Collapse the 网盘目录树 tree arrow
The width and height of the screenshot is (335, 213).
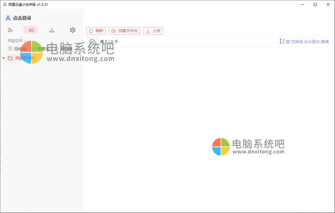click(4, 58)
